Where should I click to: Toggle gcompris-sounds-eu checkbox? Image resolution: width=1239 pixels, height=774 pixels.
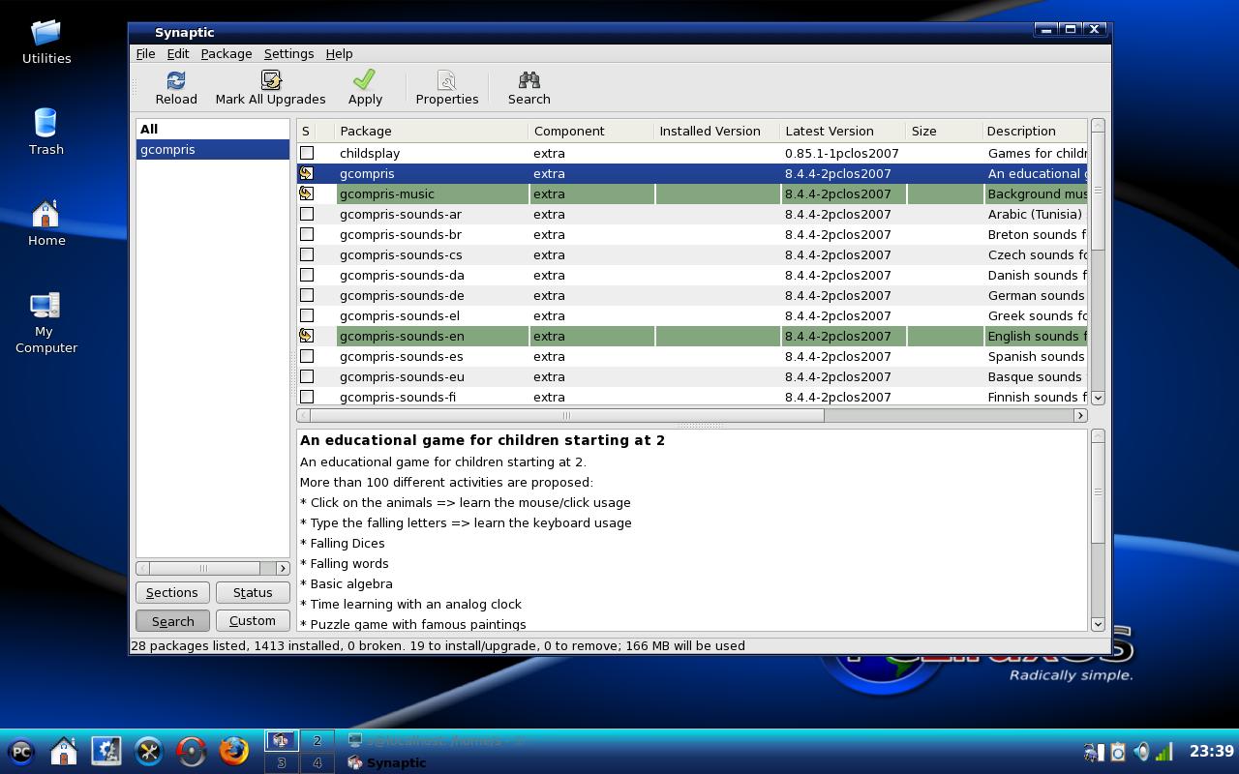click(x=307, y=376)
